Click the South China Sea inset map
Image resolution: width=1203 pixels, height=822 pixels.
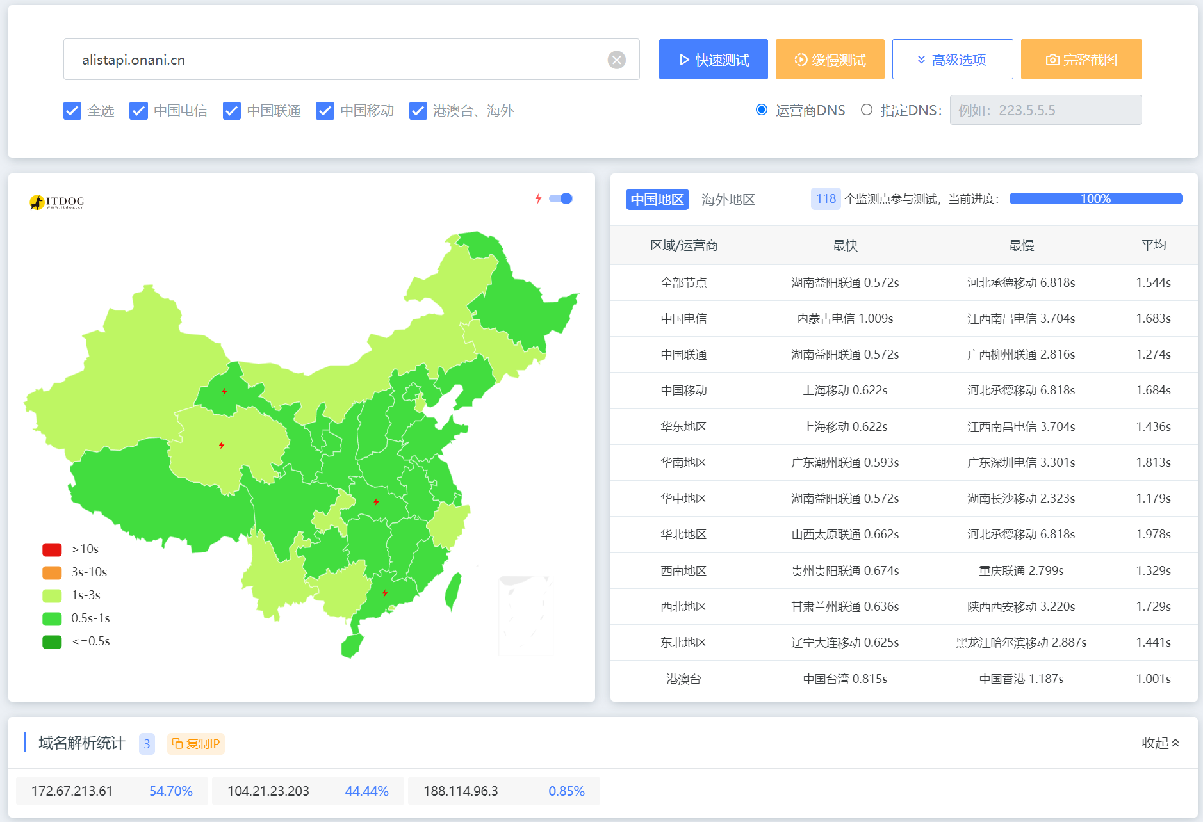(x=526, y=615)
